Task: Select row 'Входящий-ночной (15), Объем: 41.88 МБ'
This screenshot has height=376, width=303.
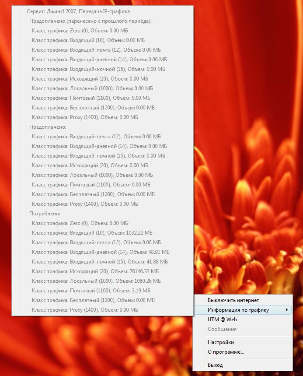Action: (x=102, y=262)
